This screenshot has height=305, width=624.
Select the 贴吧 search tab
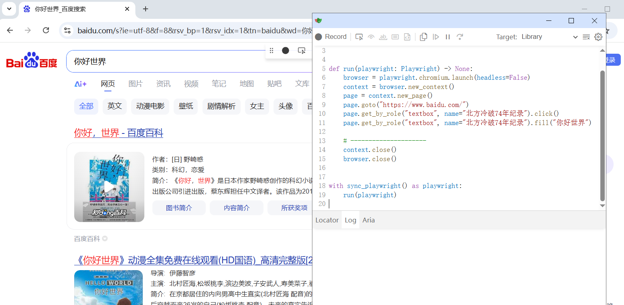coord(274,84)
